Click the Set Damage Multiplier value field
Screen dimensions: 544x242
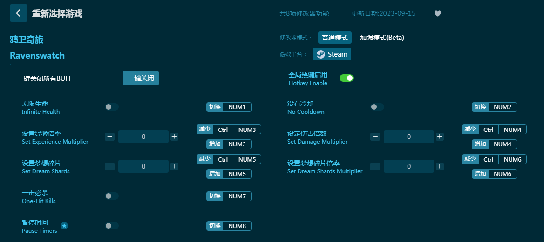click(408, 137)
